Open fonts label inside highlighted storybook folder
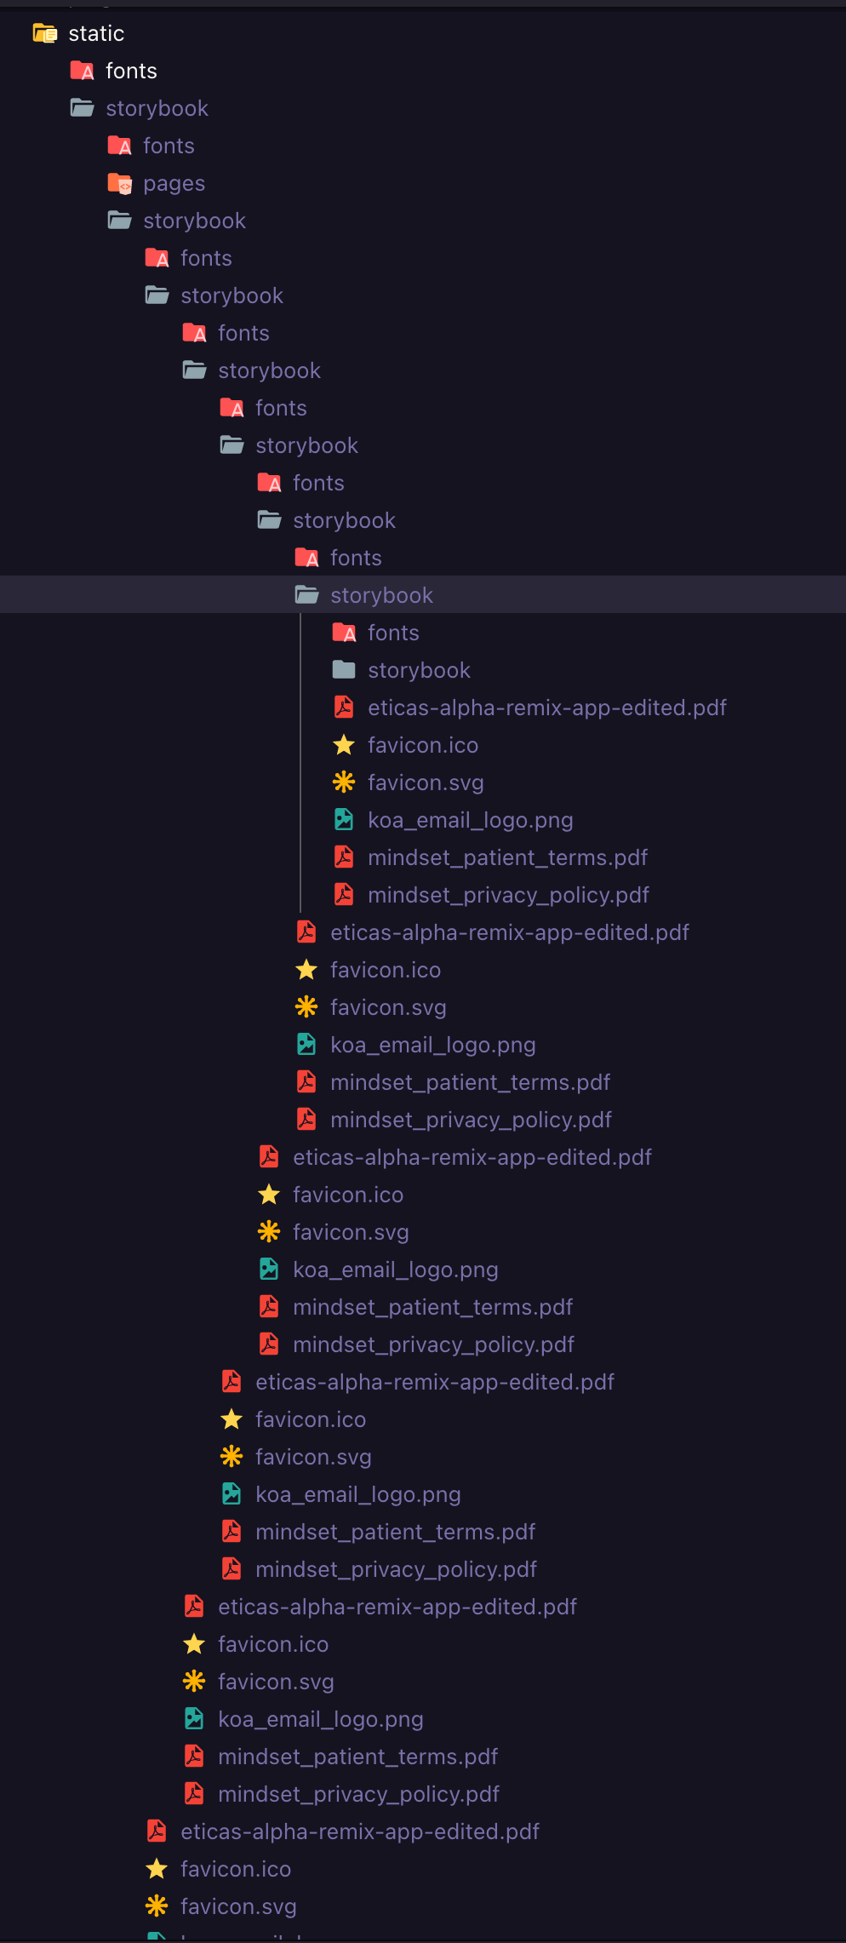The width and height of the screenshot is (846, 1943). tap(393, 633)
